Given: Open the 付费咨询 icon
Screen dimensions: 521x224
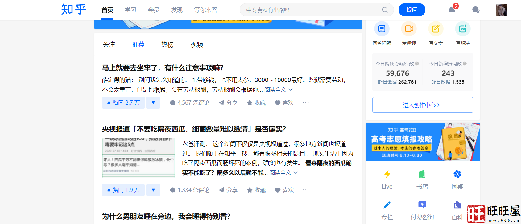Looking at the screenshot, I should click(422, 205).
